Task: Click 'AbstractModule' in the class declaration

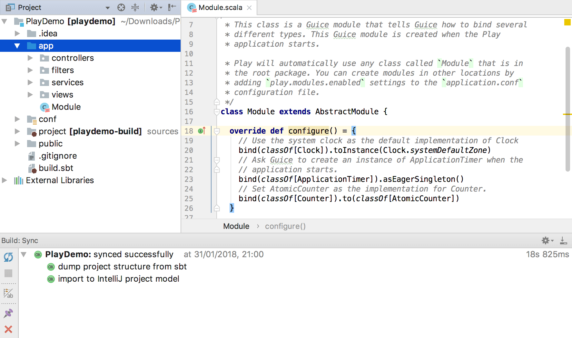Action: coord(347,111)
